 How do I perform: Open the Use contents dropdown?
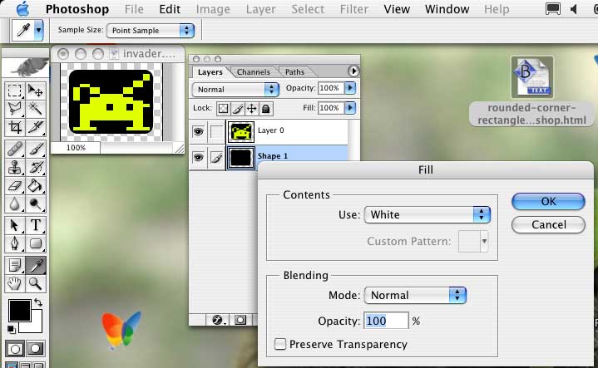[x=427, y=215]
